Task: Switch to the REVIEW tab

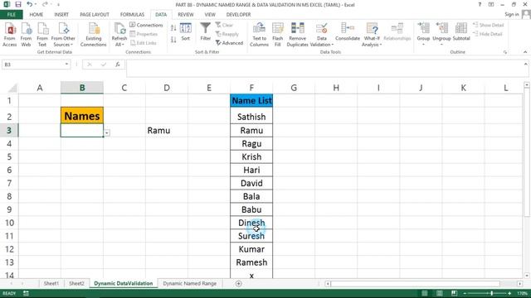Action: coord(186,15)
